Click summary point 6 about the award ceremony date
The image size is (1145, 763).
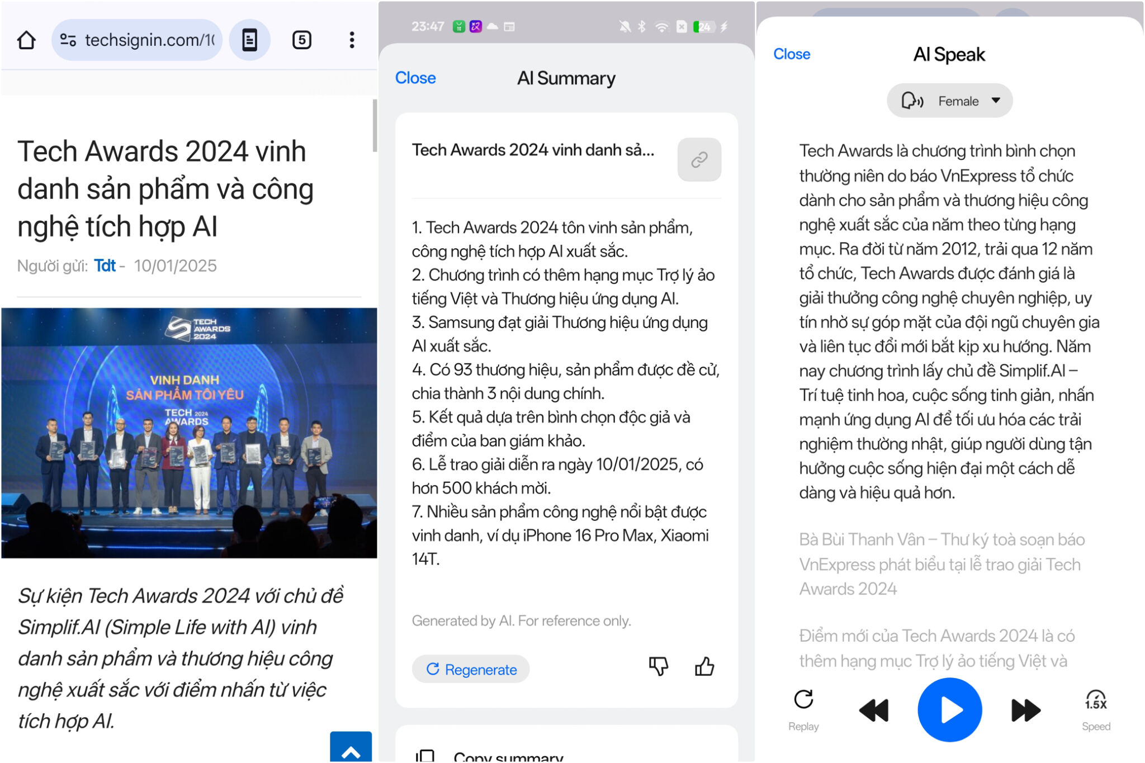557,476
